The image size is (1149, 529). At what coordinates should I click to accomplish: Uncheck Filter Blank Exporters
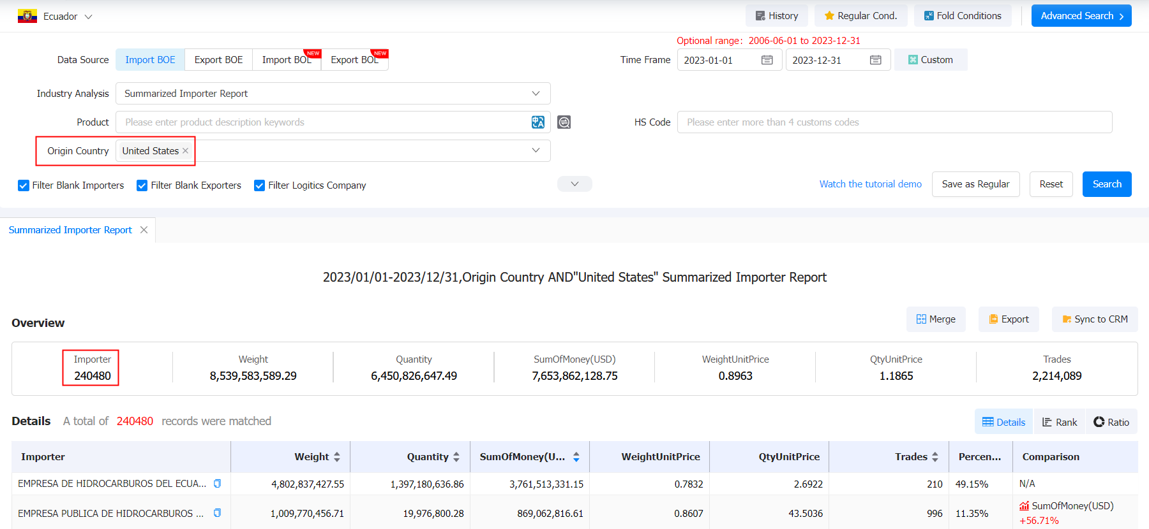click(x=142, y=185)
